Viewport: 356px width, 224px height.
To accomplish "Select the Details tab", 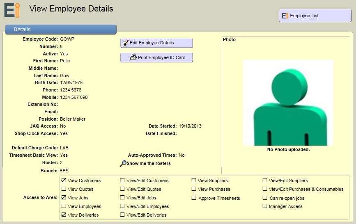I will (x=60, y=30).
